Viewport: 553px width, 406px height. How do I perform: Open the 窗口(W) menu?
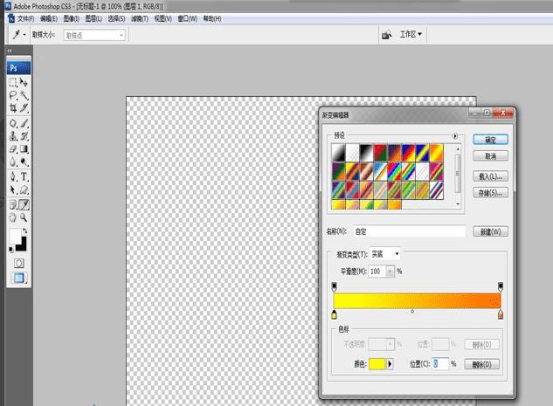187,18
